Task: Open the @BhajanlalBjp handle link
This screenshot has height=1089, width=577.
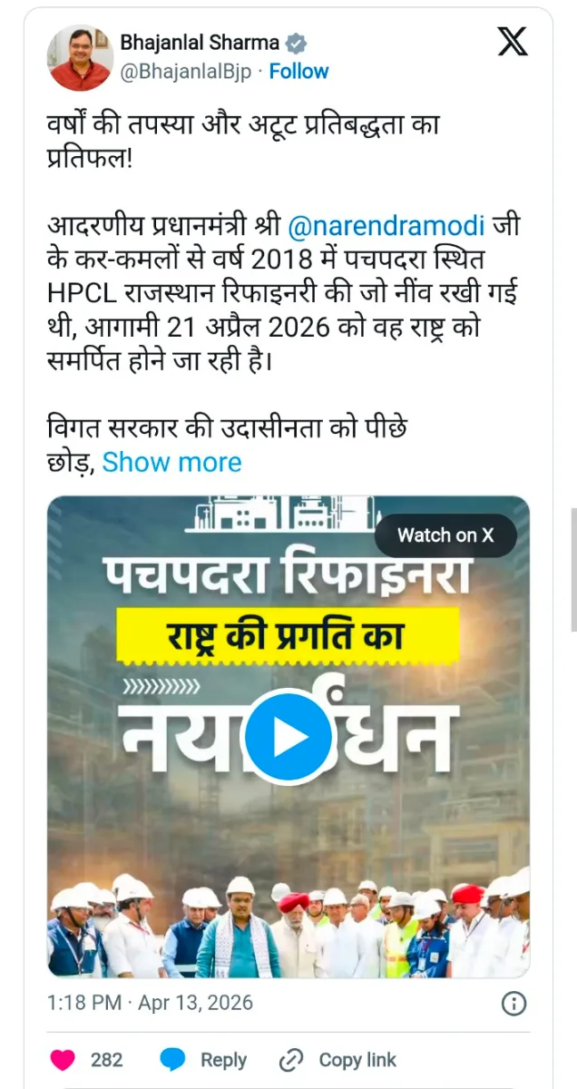Action: click(x=185, y=71)
